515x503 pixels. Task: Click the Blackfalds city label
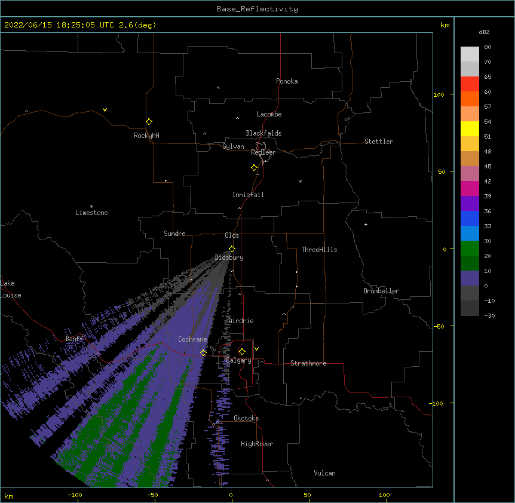263,133
